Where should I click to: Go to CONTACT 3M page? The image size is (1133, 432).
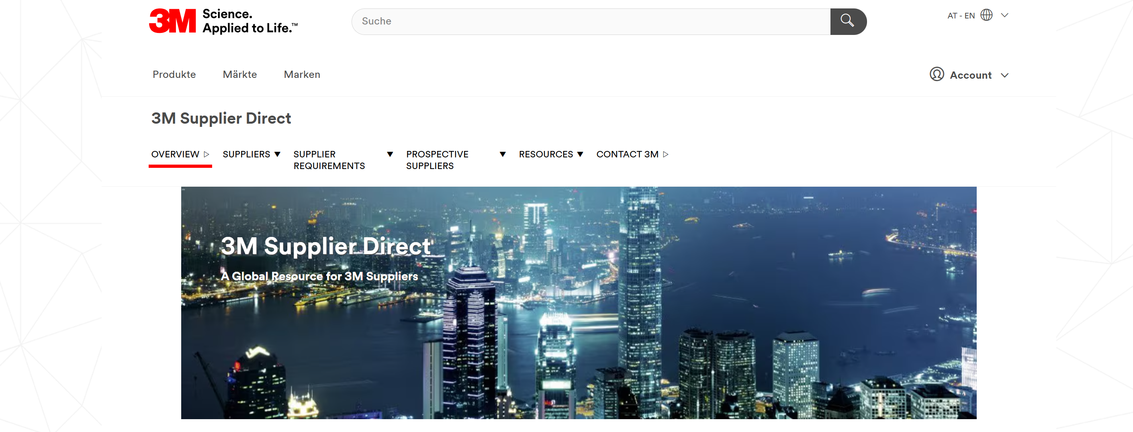point(627,154)
